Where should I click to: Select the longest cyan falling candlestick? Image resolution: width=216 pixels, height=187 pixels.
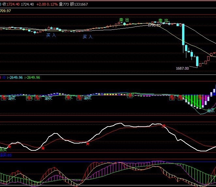pos(183,35)
